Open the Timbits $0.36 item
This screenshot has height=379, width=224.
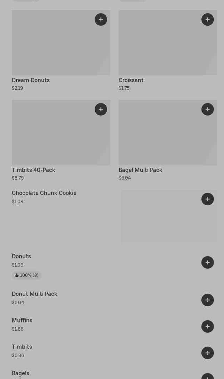[x=22, y=347]
